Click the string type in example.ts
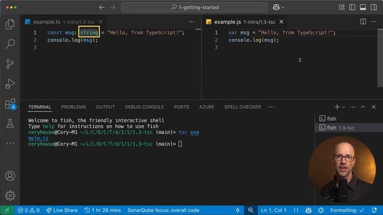Screen dimensions: 383x215 tap(89, 32)
